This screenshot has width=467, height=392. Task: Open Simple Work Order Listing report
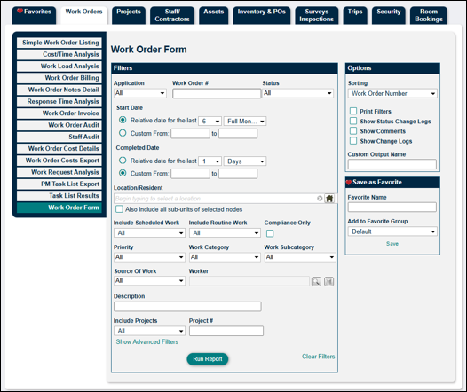[59, 43]
